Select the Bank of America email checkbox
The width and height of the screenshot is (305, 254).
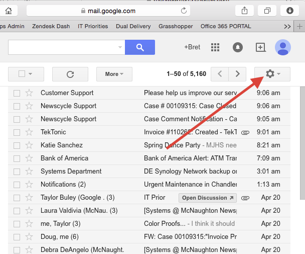pos(17,158)
